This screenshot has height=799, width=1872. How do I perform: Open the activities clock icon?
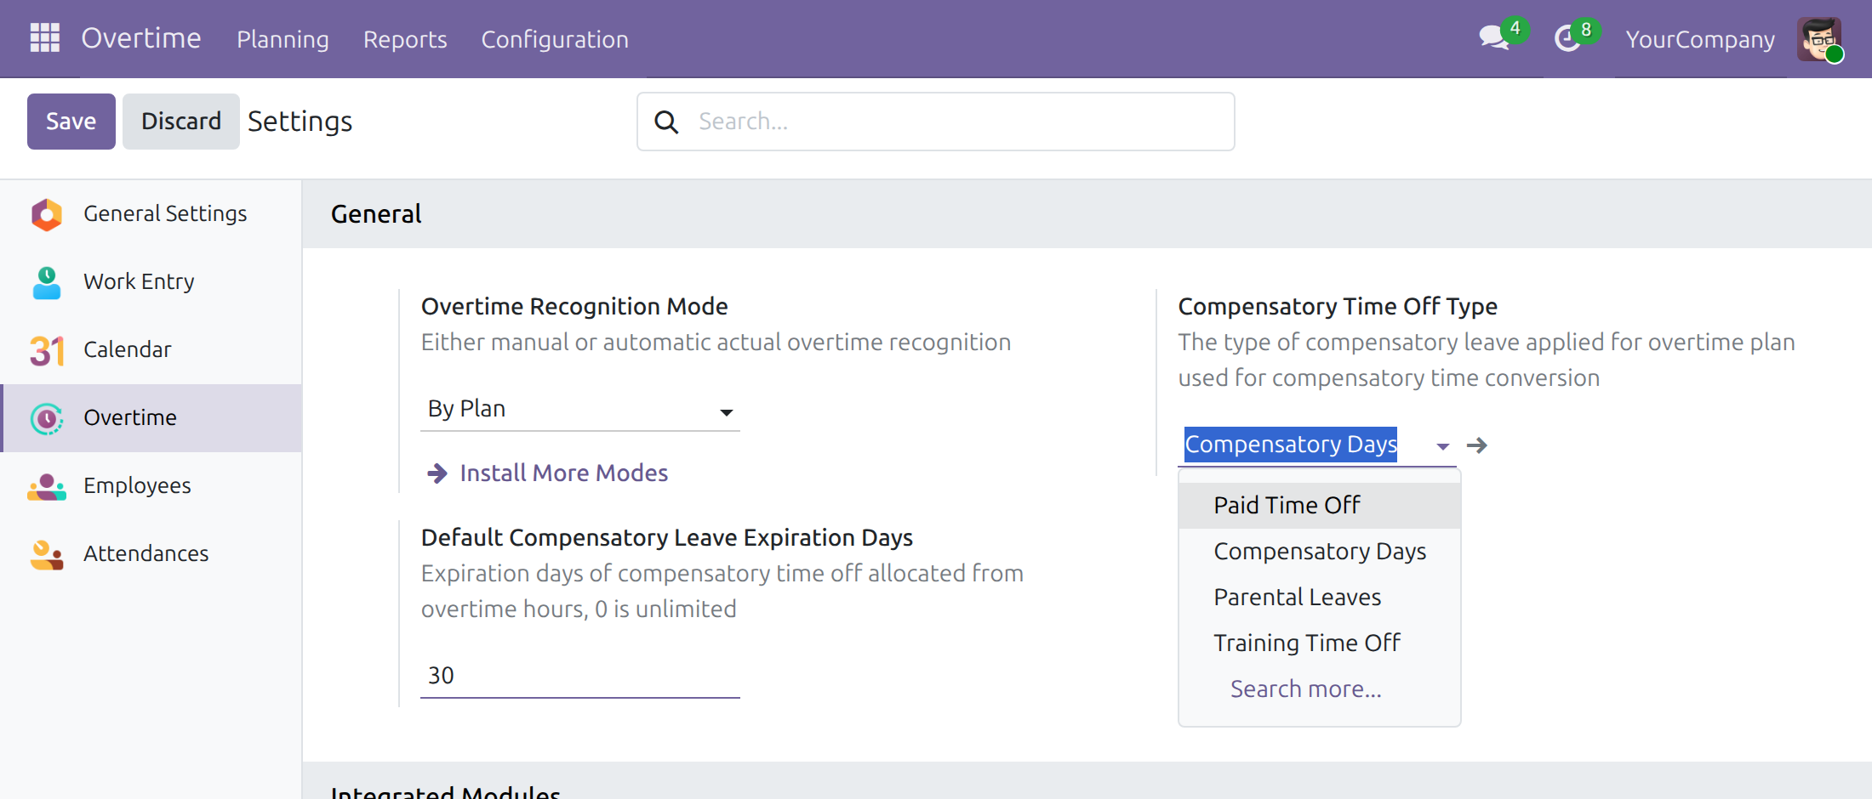1567,38
